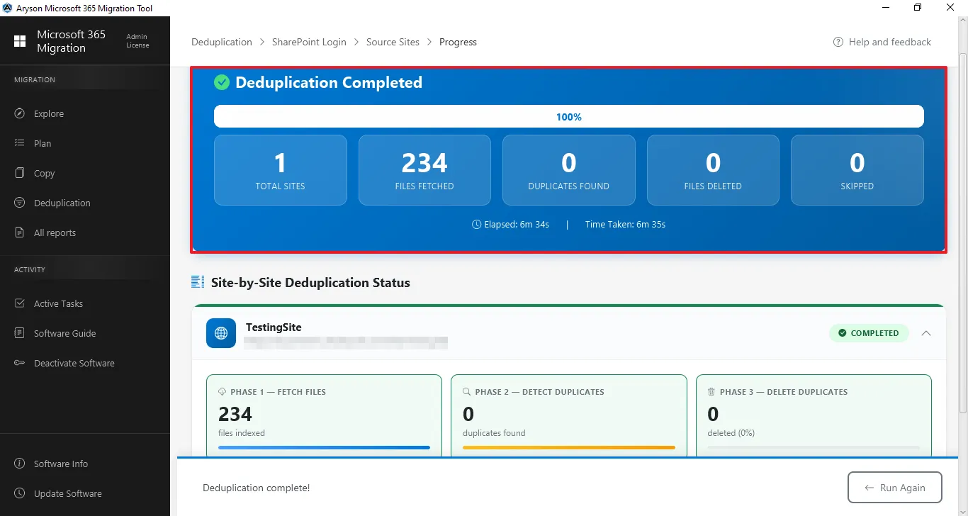968x516 pixels.
Task: Click the vertical scrollbar on the right
Action: click(962, 234)
